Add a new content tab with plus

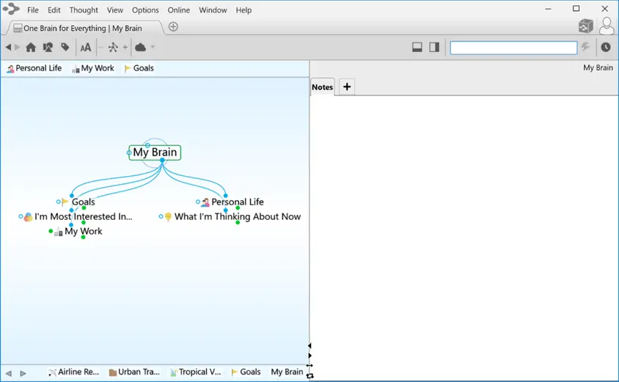coord(347,87)
